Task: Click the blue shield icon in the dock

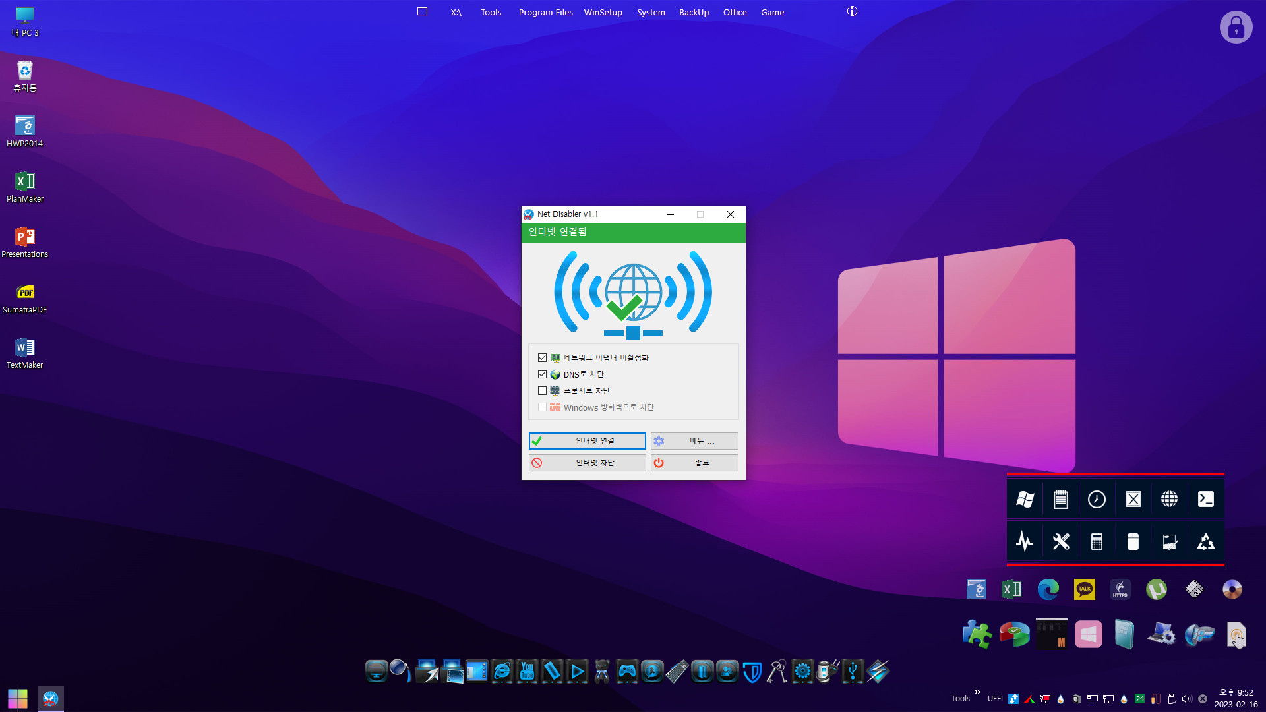Action: pyautogui.click(x=752, y=671)
